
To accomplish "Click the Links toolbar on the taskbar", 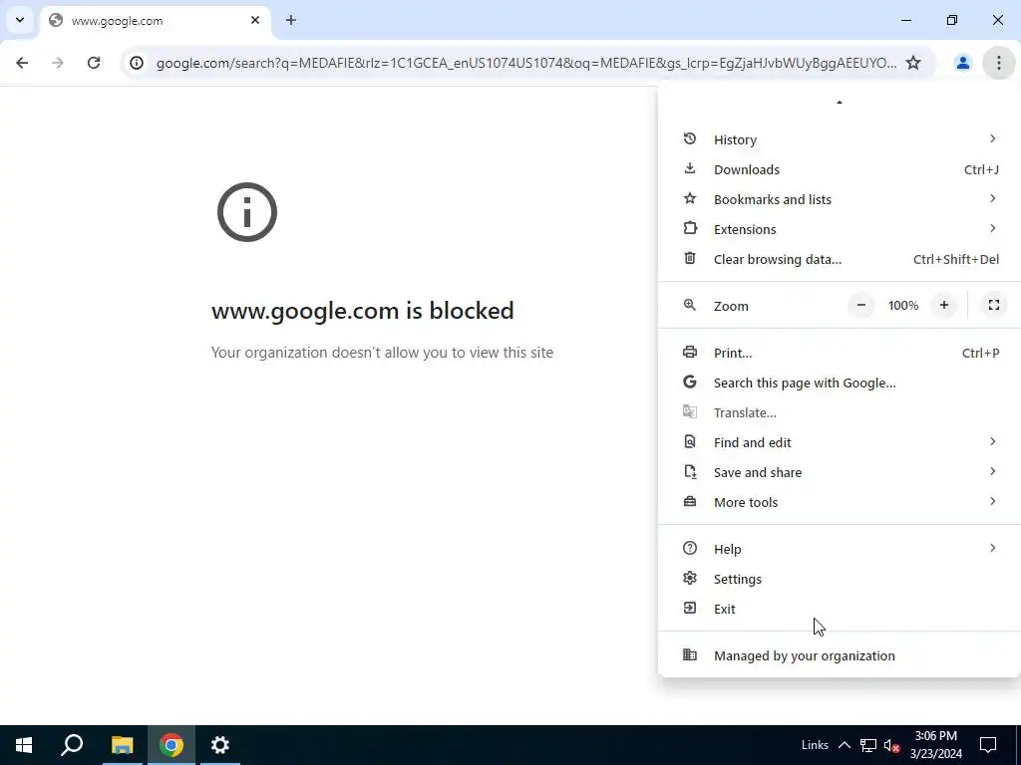I will (x=815, y=745).
